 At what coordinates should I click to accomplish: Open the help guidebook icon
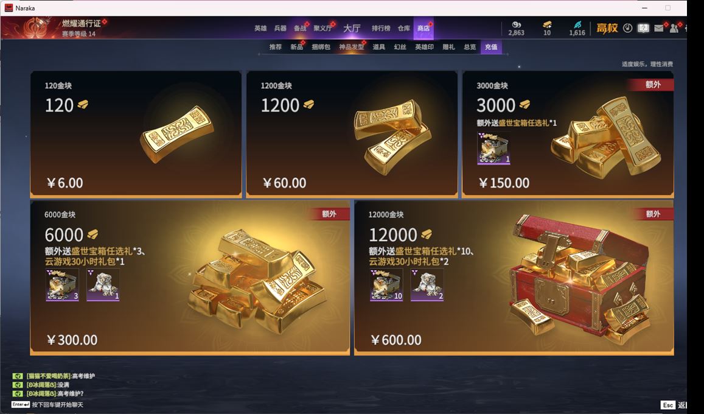tap(643, 28)
